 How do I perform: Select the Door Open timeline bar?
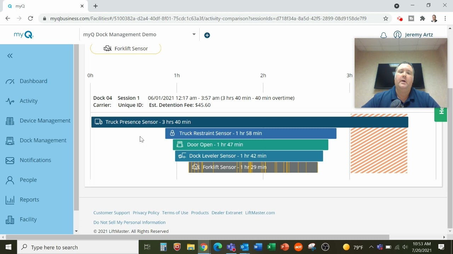coord(251,145)
